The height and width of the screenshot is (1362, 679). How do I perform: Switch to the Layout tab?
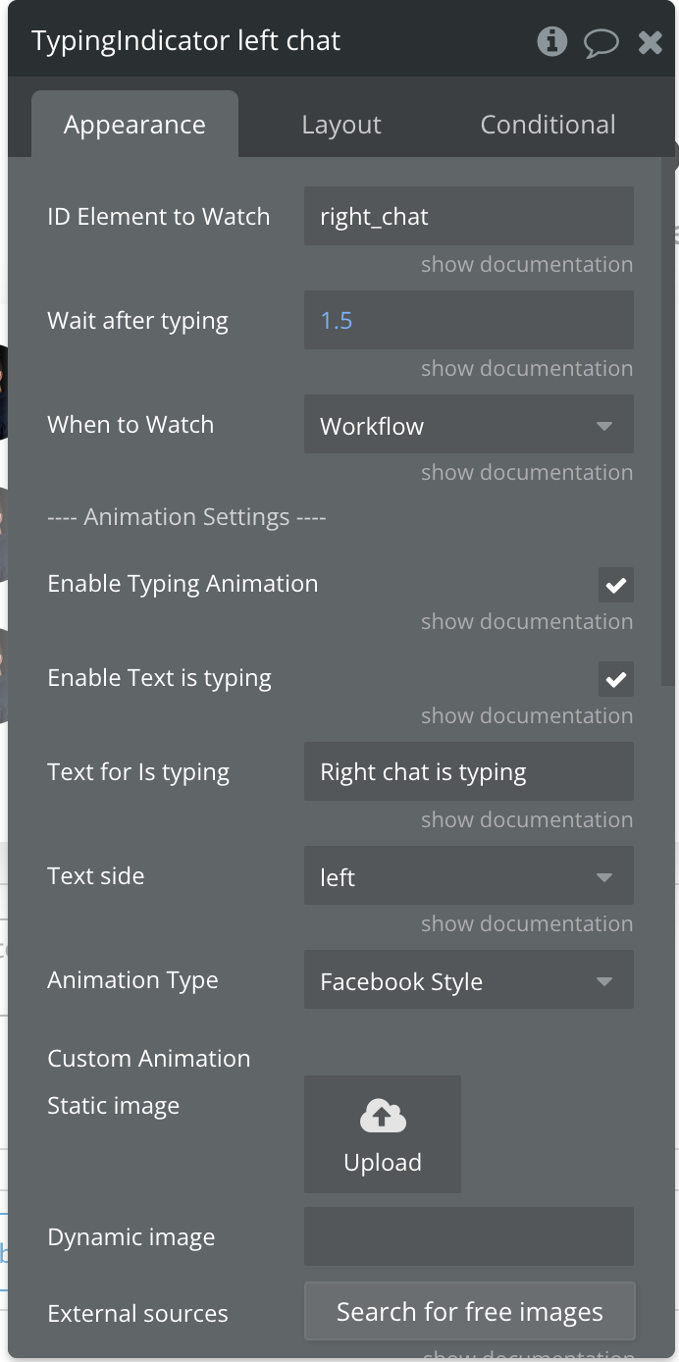(341, 125)
